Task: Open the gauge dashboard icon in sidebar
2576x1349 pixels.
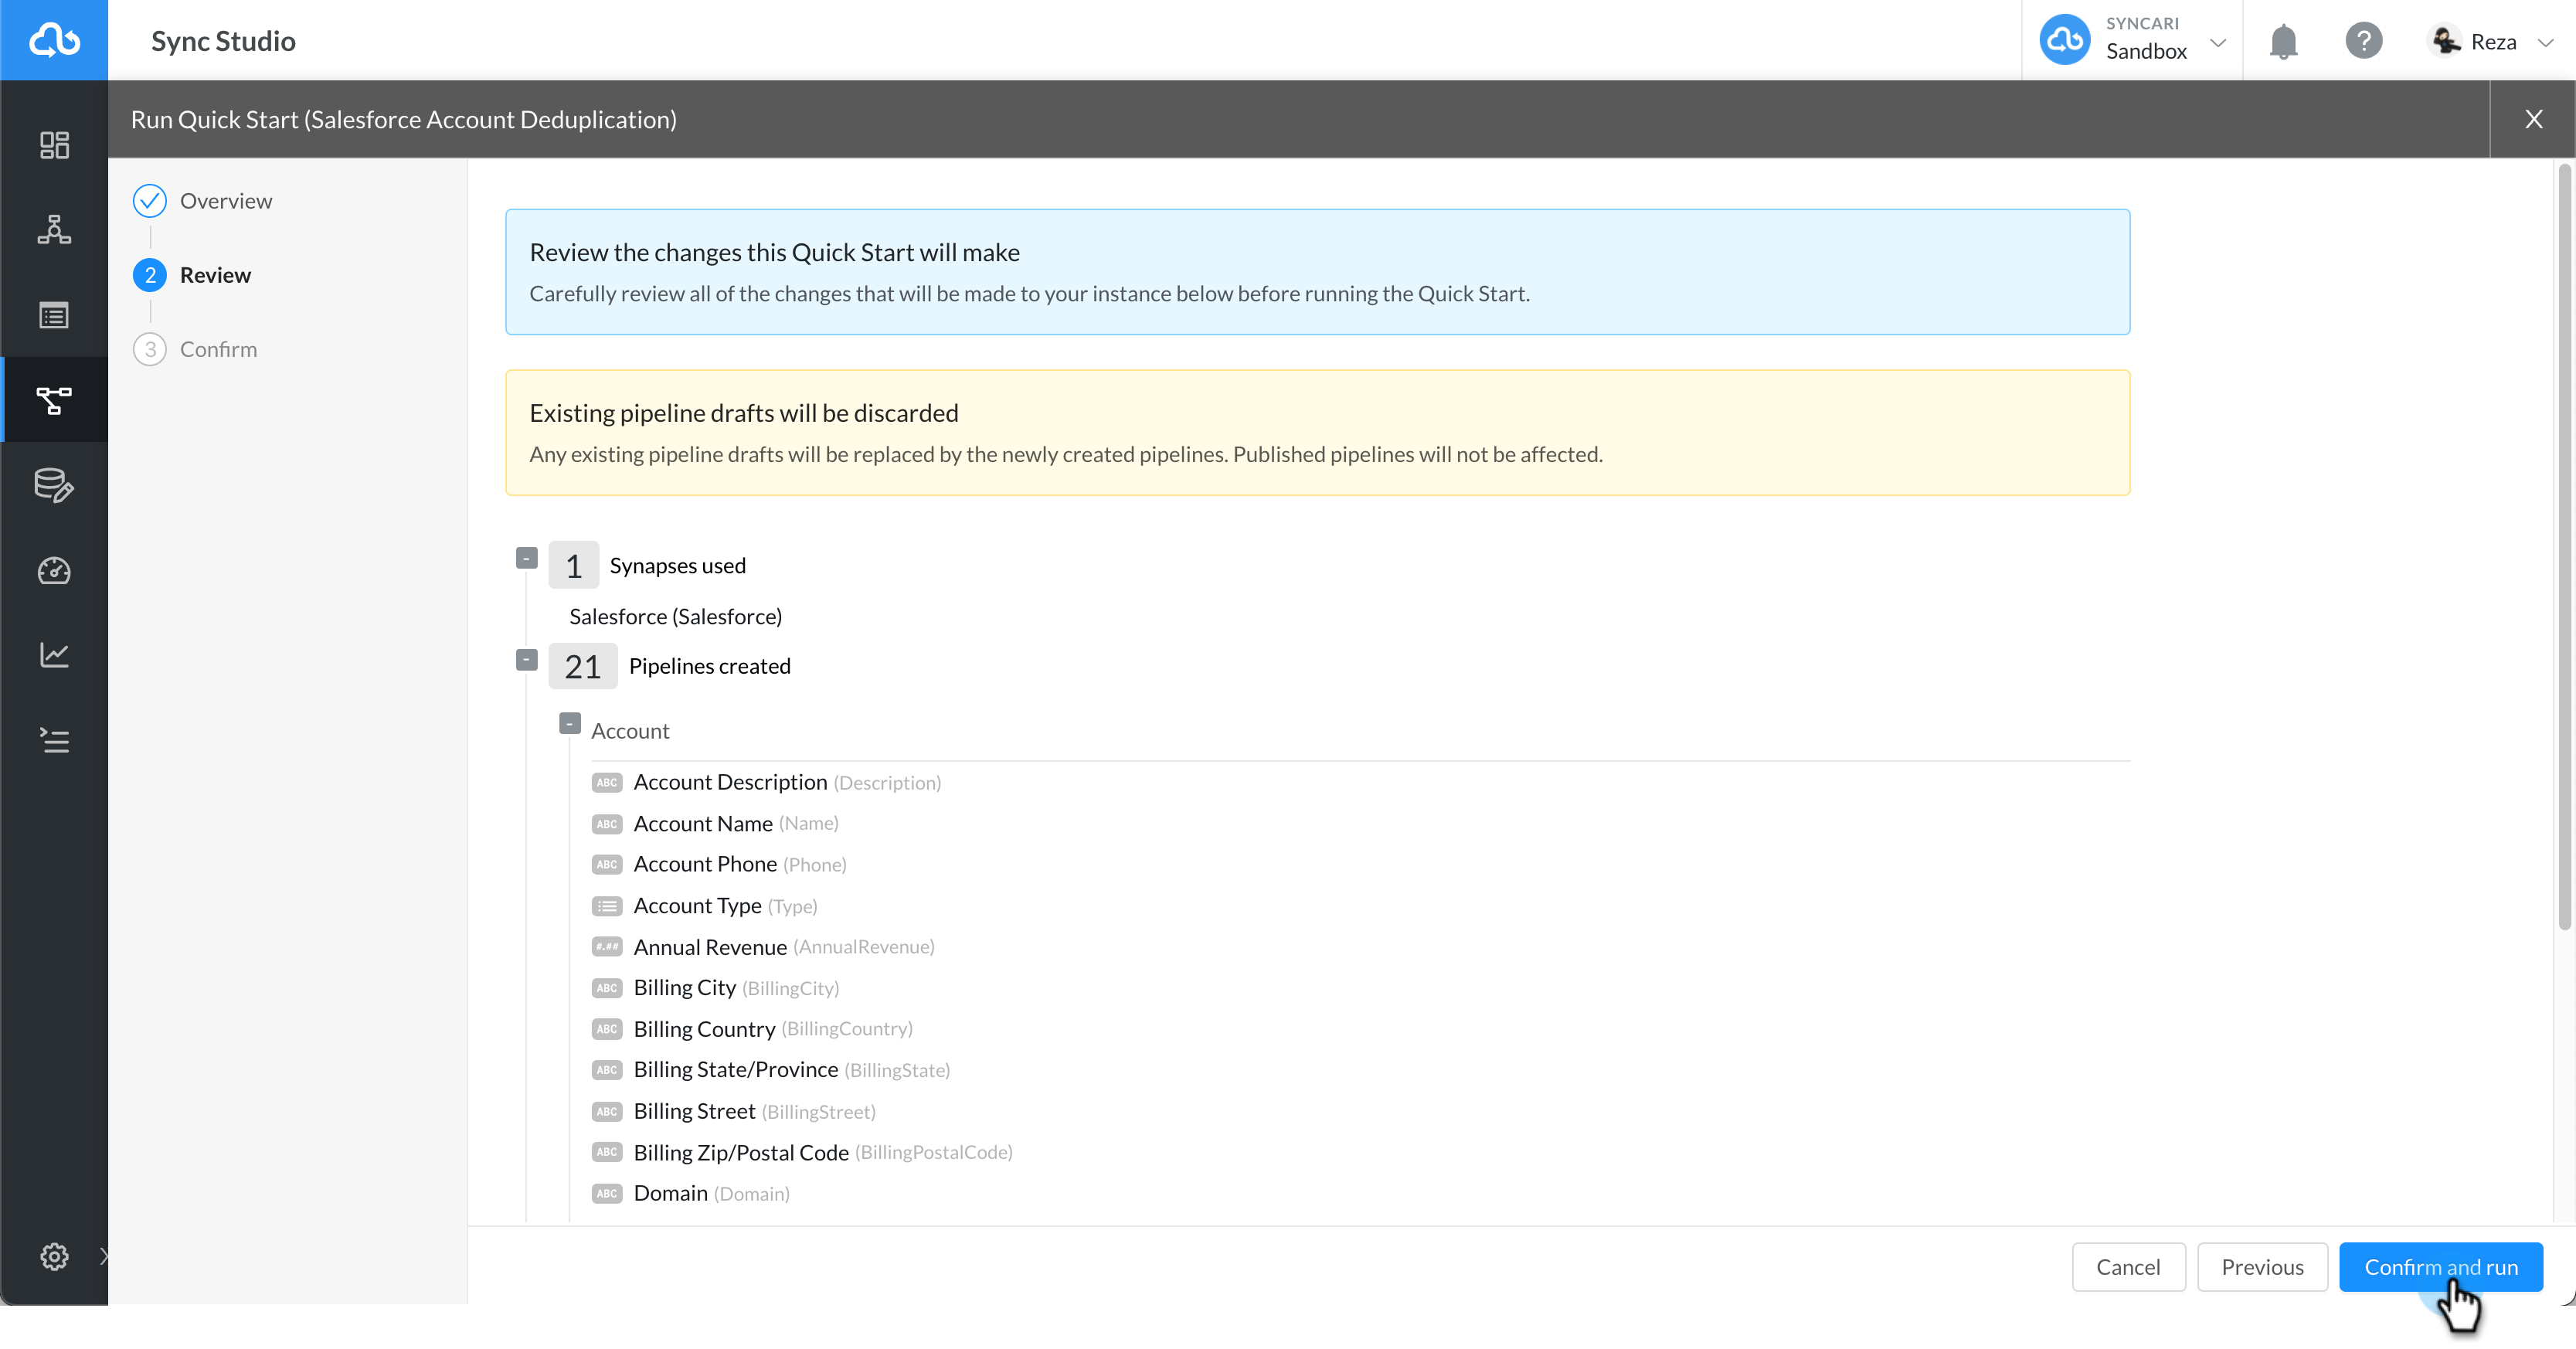Action: (x=54, y=570)
